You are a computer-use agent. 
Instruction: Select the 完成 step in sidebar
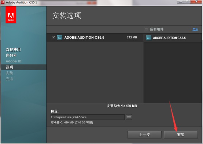[x=10, y=79]
